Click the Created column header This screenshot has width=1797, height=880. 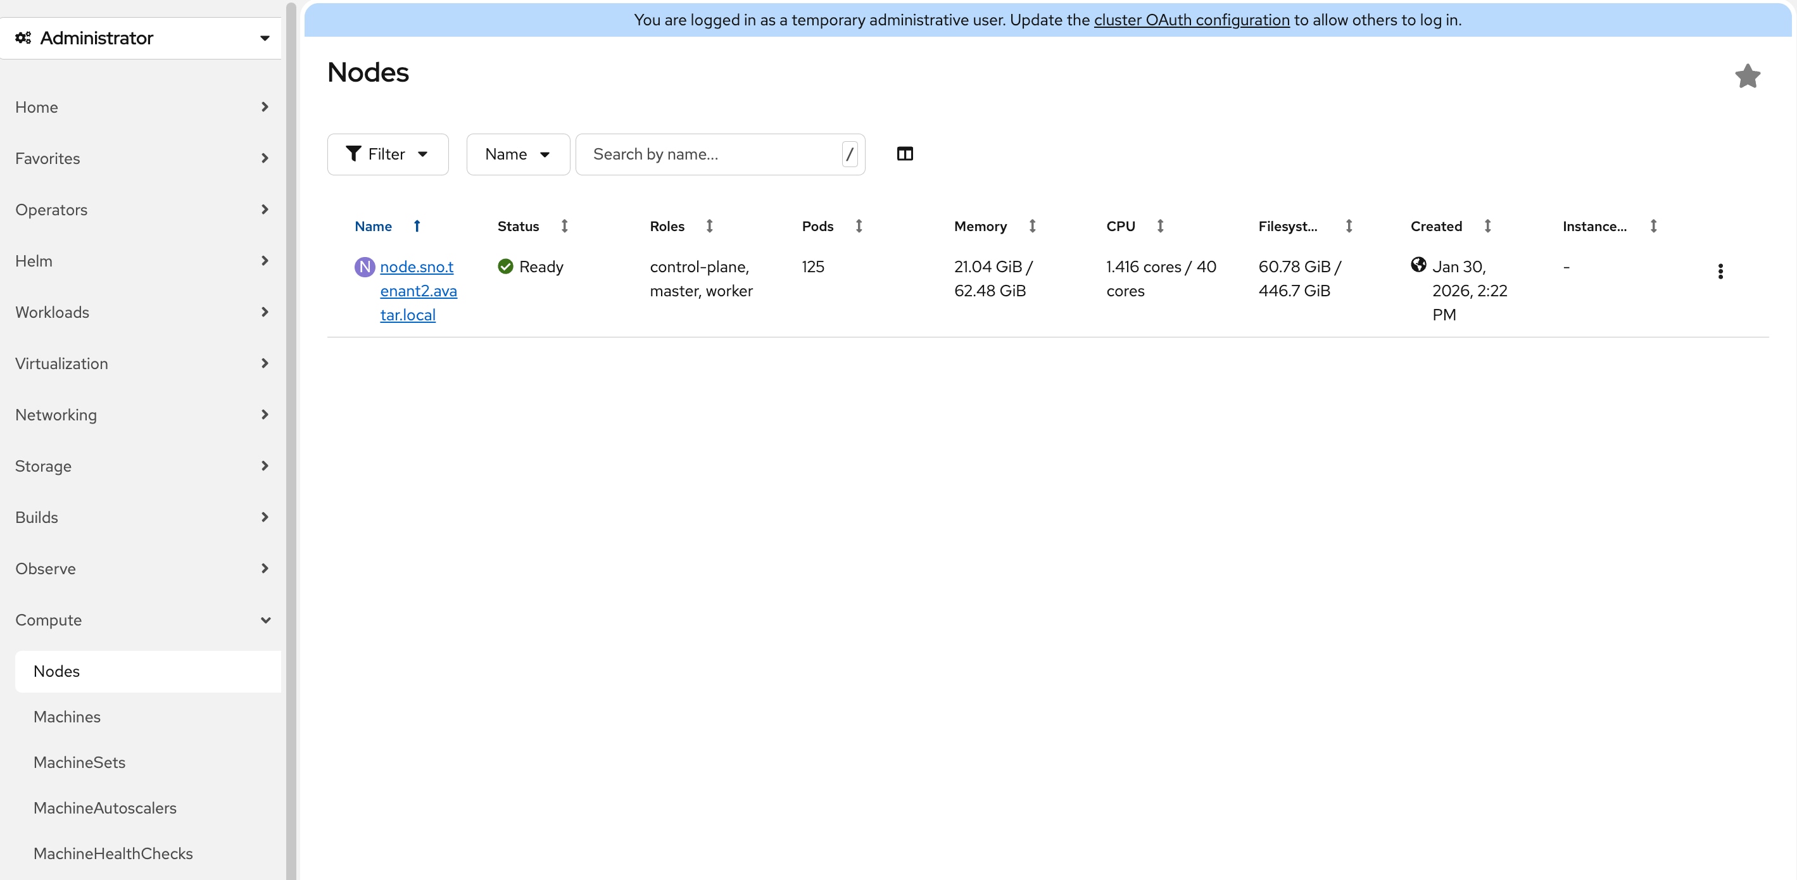point(1435,226)
